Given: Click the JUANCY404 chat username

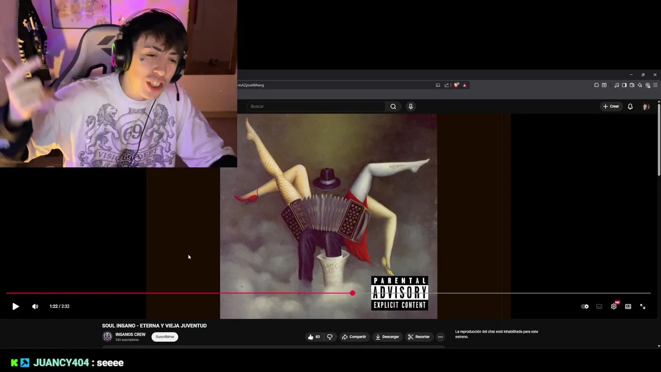Looking at the screenshot, I should pos(61,363).
